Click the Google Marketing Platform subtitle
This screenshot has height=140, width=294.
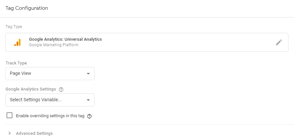click(54, 45)
